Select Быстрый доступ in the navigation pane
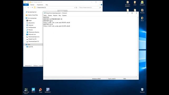169x95 pixels. tap(32, 12)
